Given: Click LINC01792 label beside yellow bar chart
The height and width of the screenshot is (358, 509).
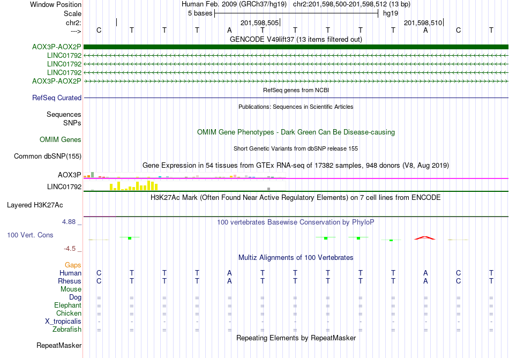Looking at the screenshot, I should coord(64,187).
